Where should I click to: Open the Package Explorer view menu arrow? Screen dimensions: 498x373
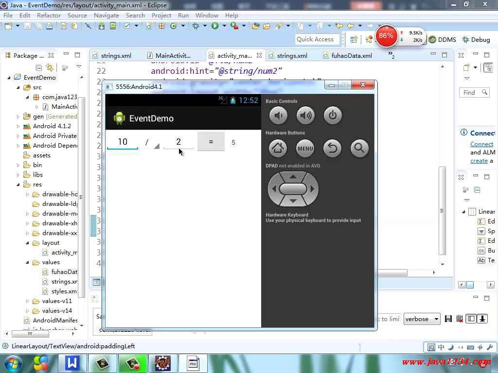(x=79, y=67)
